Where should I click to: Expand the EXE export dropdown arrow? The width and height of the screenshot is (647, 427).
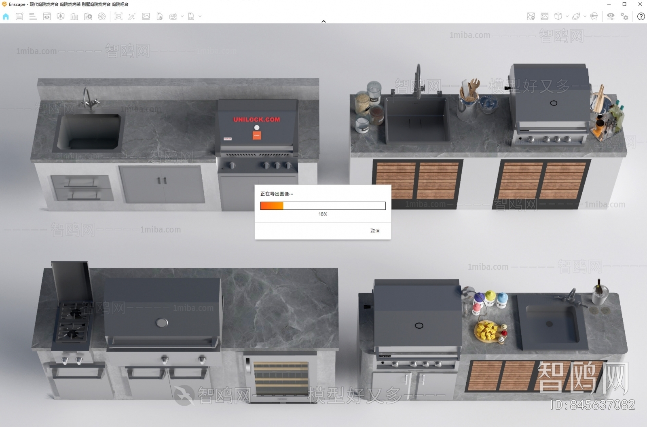coord(200,17)
